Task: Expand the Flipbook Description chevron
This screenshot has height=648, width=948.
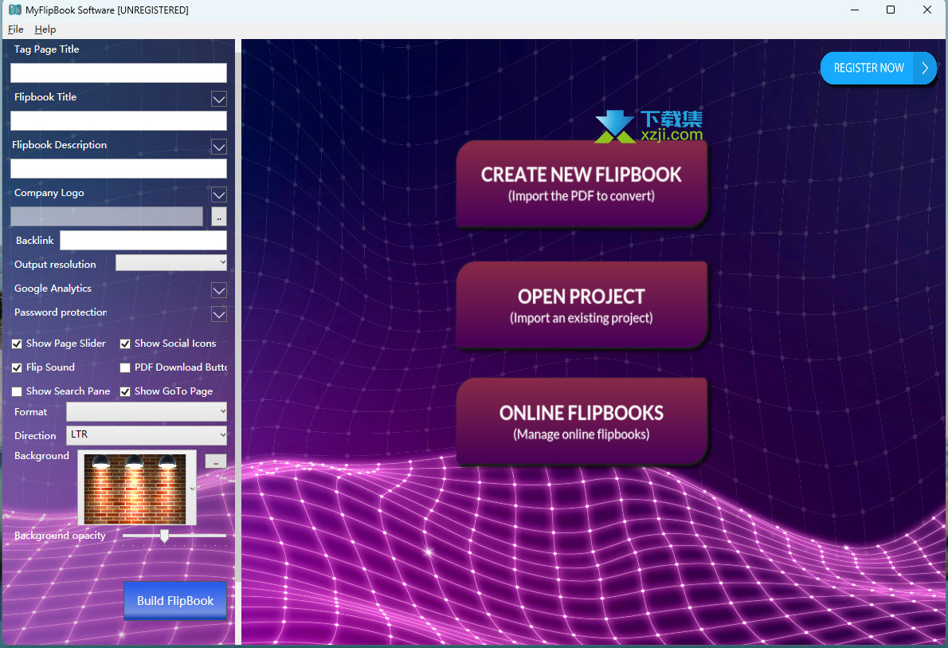Action: click(x=219, y=147)
